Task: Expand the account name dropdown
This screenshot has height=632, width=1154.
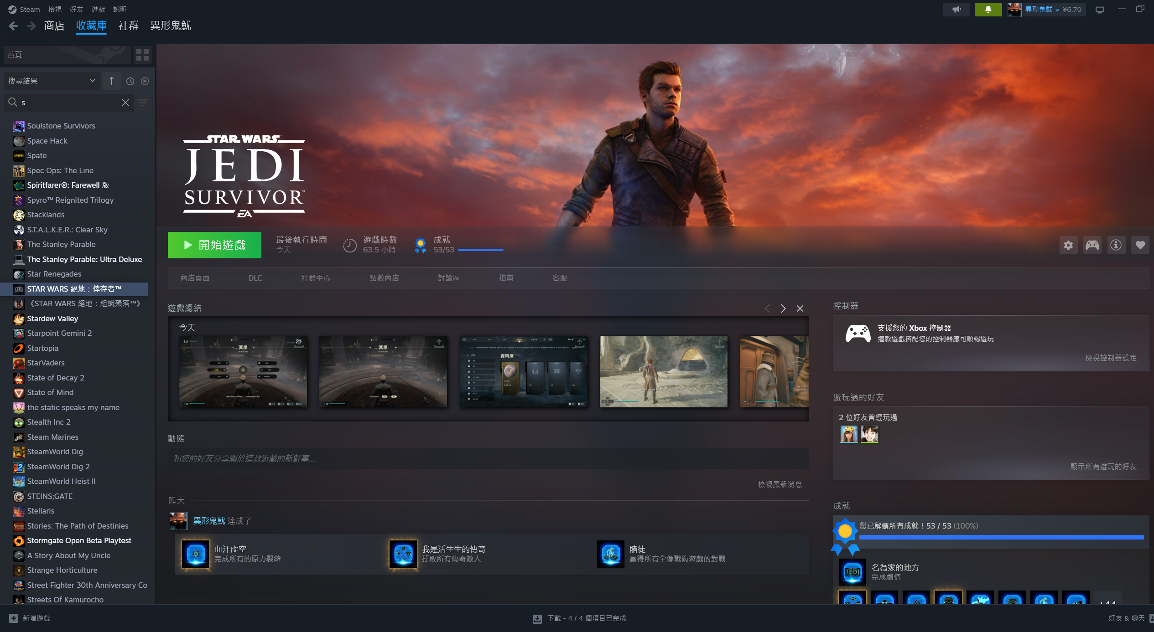Action: tap(1042, 10)
